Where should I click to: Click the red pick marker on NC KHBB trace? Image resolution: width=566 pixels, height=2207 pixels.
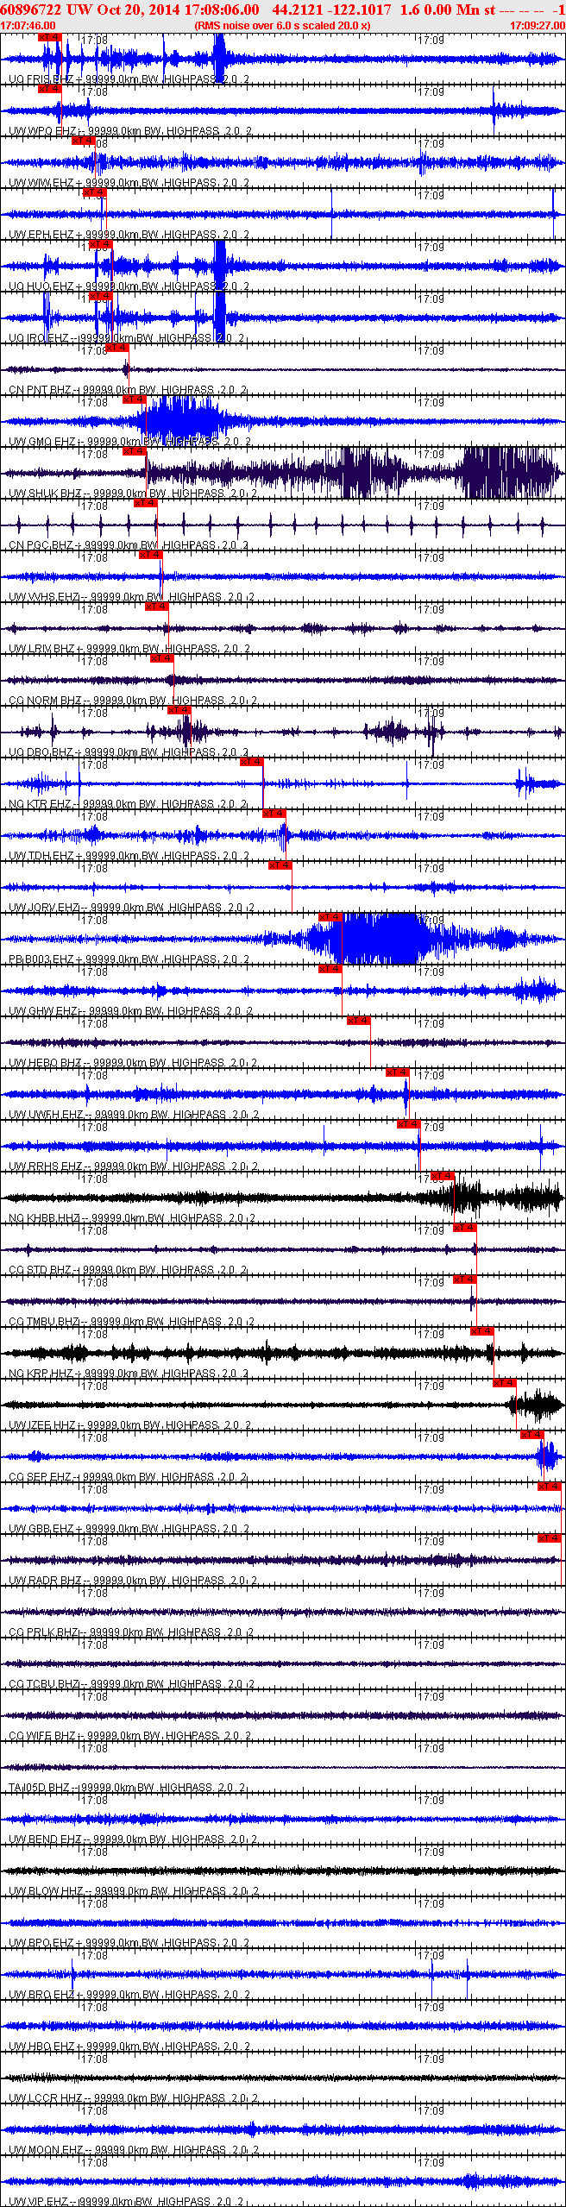[443, 1176]
